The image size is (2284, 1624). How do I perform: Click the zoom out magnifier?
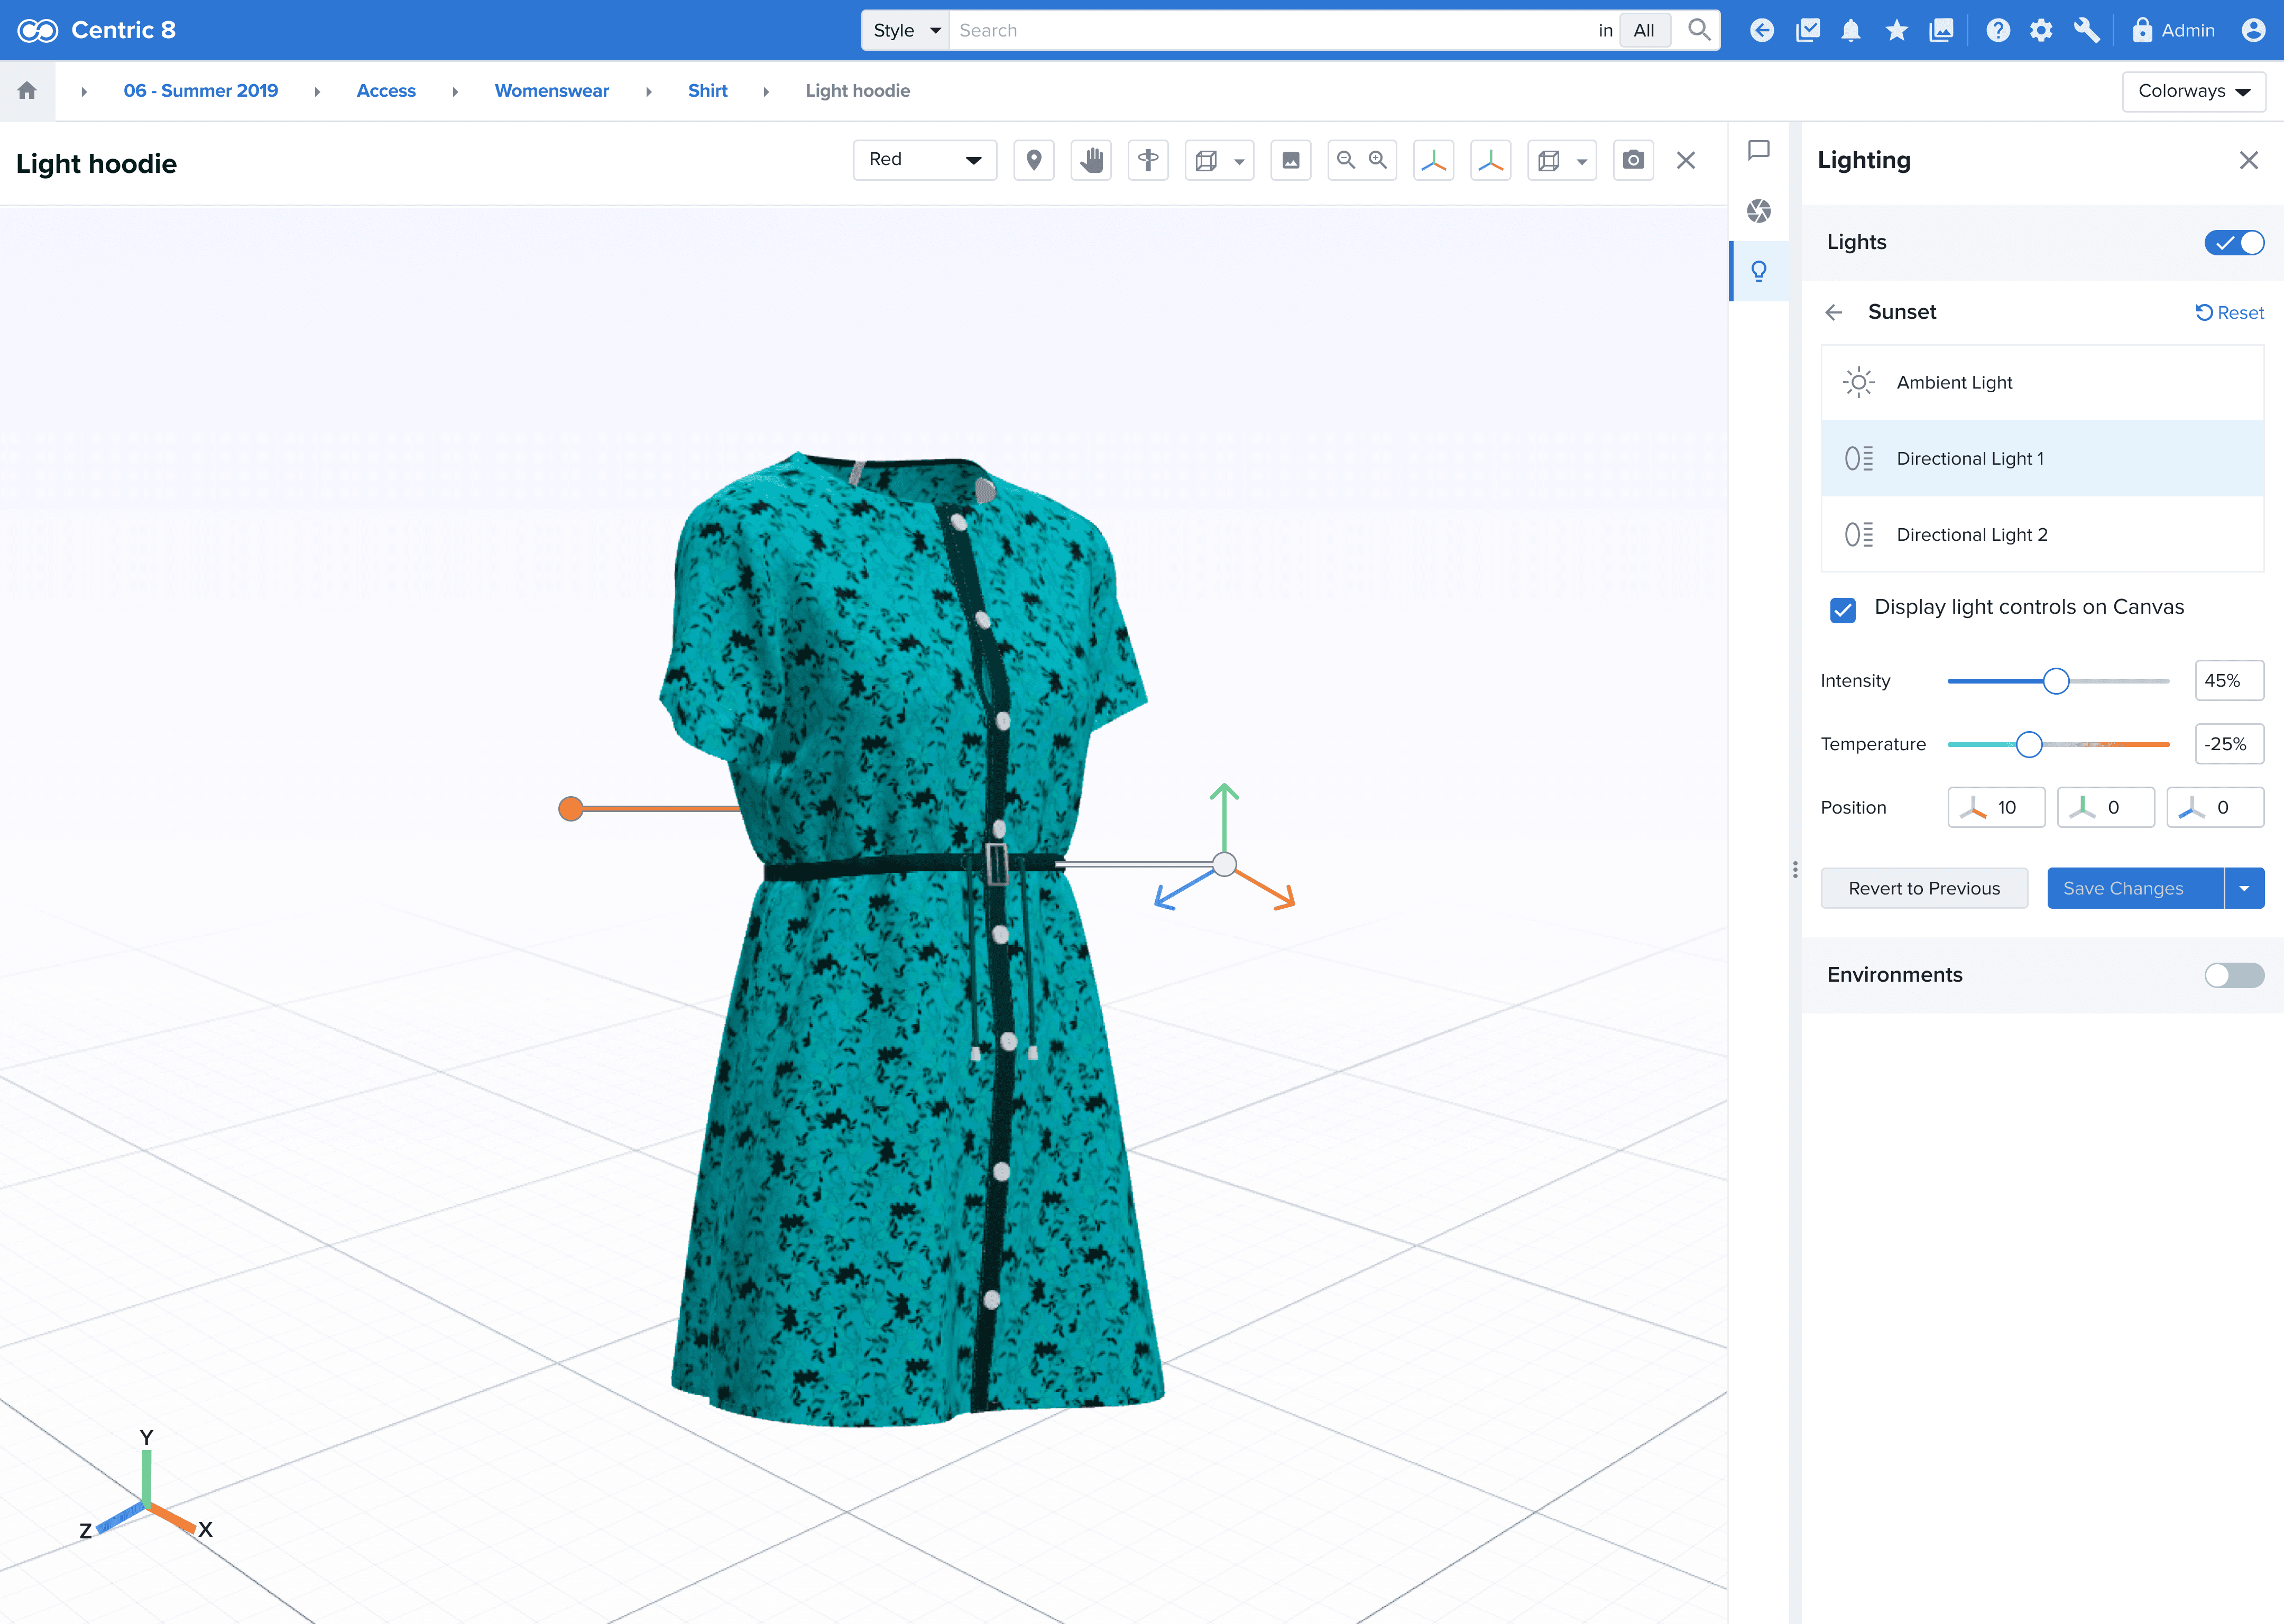tap(1346, 160)
